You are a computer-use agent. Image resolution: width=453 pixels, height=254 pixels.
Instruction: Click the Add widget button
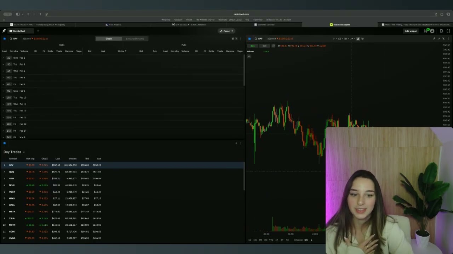[411, 31]
